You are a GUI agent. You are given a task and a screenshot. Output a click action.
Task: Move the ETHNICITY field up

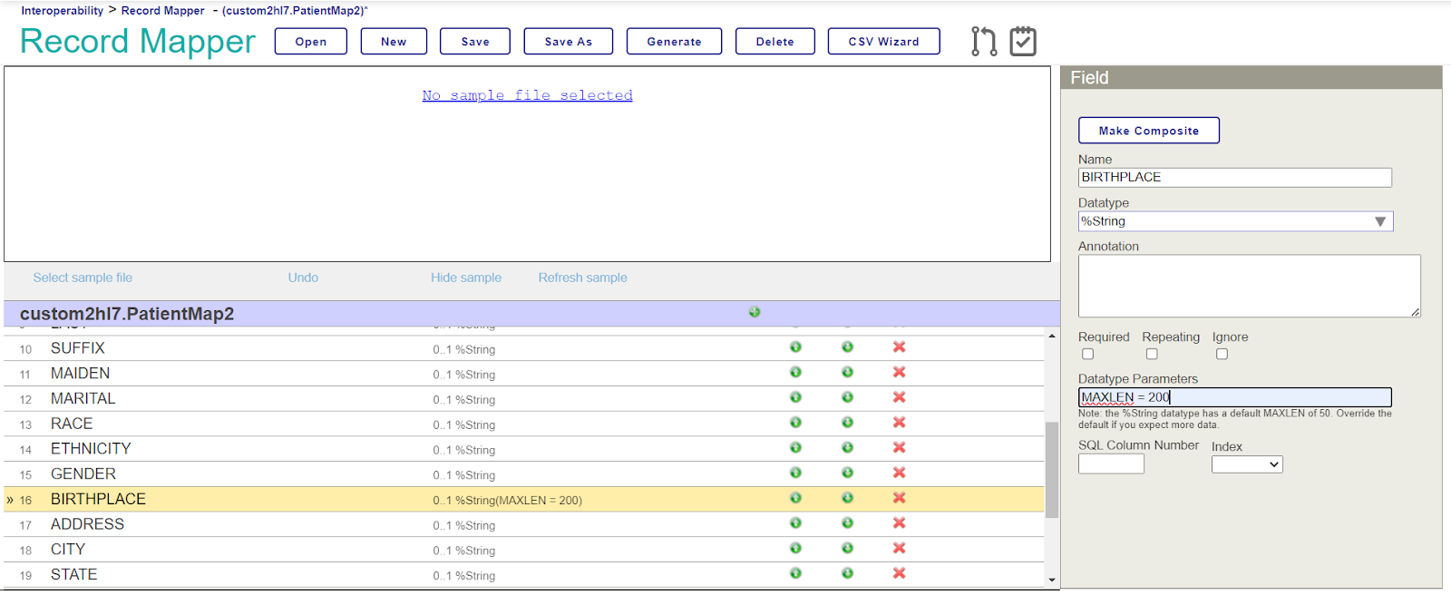(x=795, y=447)
